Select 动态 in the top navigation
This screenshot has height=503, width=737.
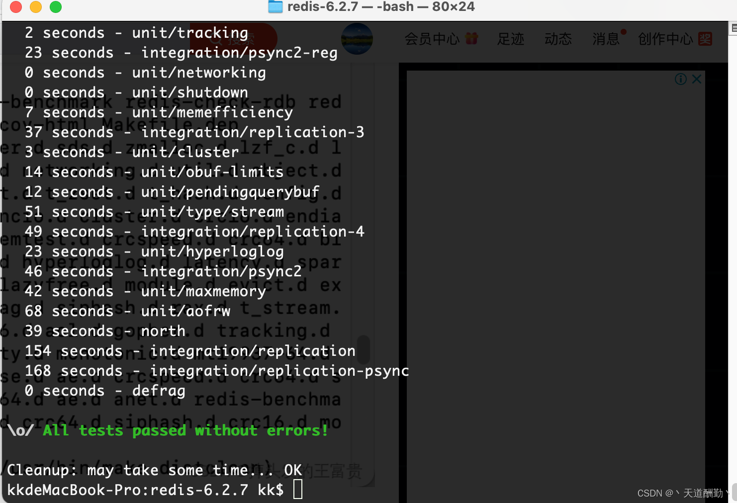tap(558, 39)
